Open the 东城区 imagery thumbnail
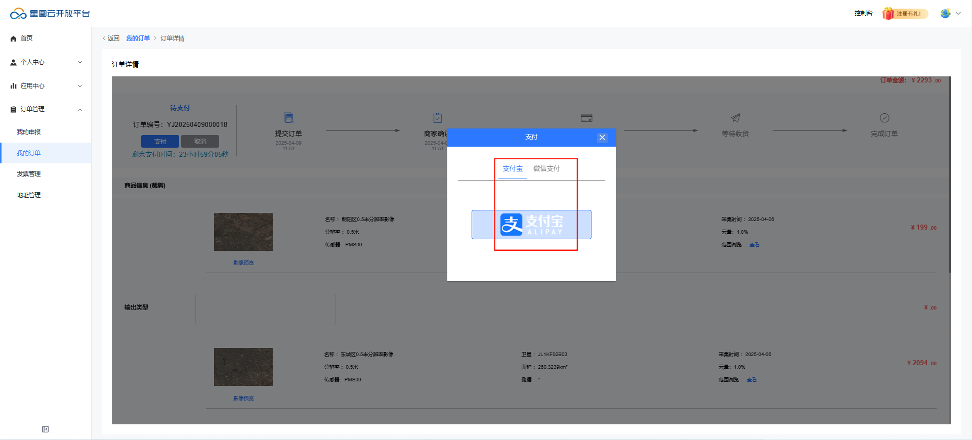The image size is (972, 440). [243, 367]
